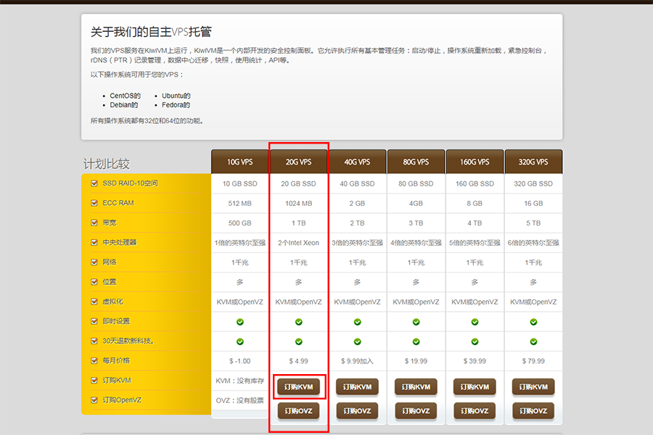Click the Debian的 list item
The height and width of the screenshot is (435, 653).
pyautogui.click(x=124, y=105)
